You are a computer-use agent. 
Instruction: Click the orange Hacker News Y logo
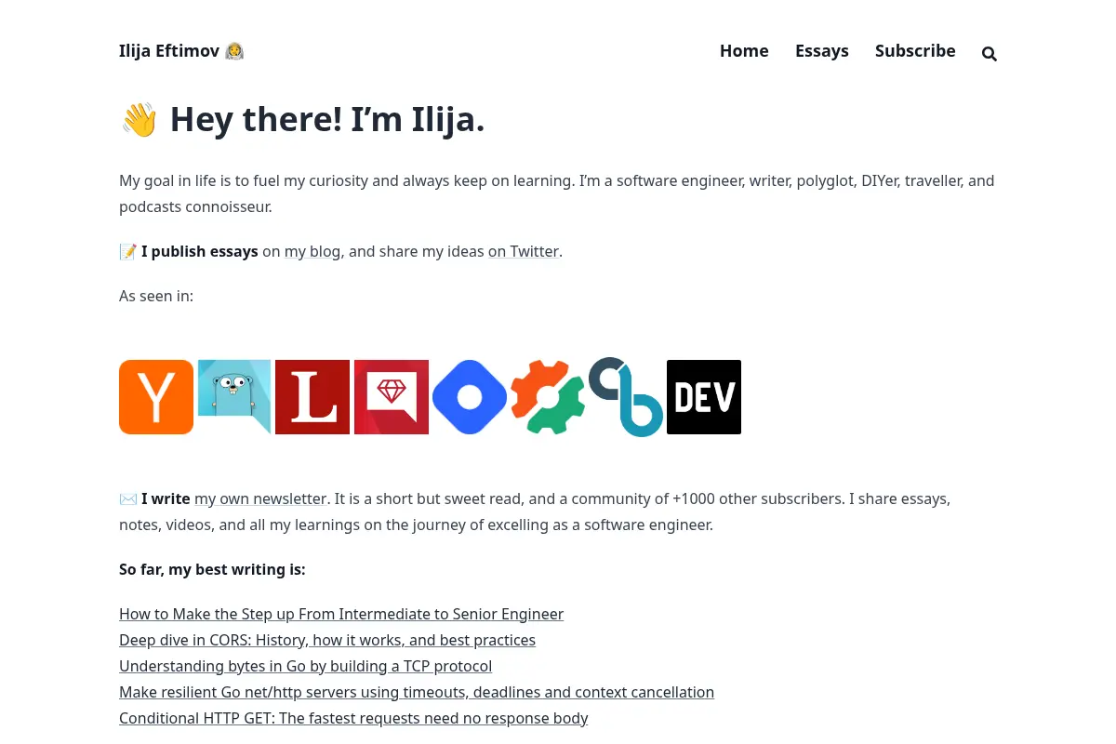(156, 397)
